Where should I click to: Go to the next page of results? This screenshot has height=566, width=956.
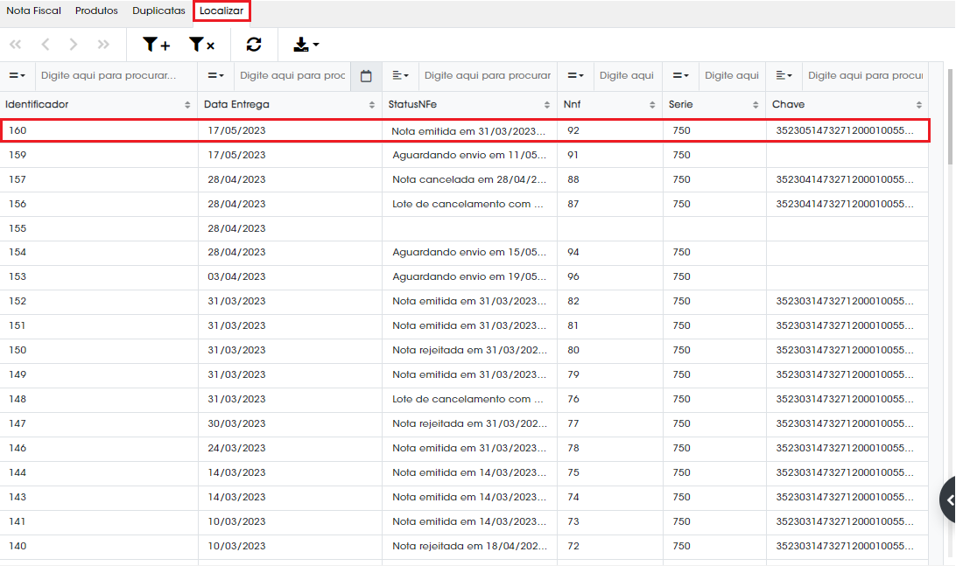pos(74,45)
